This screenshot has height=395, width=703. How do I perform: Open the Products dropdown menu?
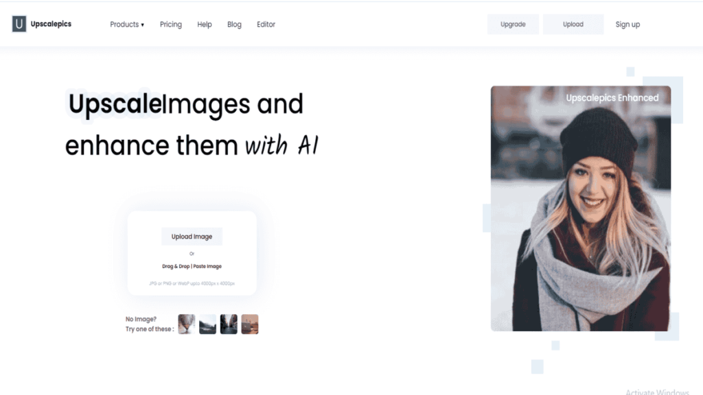coord(127,24)
